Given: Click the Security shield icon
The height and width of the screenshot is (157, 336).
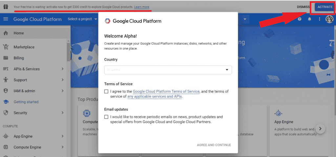Looking at the screenshot, I should tap(6, 113).
